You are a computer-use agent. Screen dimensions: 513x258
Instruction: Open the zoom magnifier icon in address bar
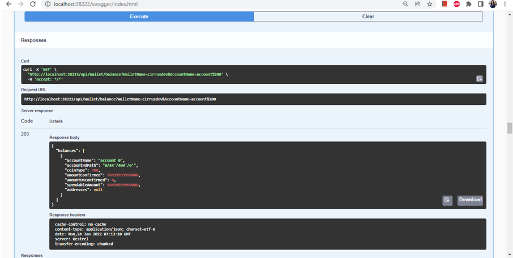click(x=405, y=4)
